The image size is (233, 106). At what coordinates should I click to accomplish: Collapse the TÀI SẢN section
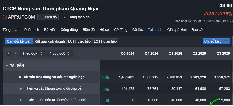click(x=7, y=66)
